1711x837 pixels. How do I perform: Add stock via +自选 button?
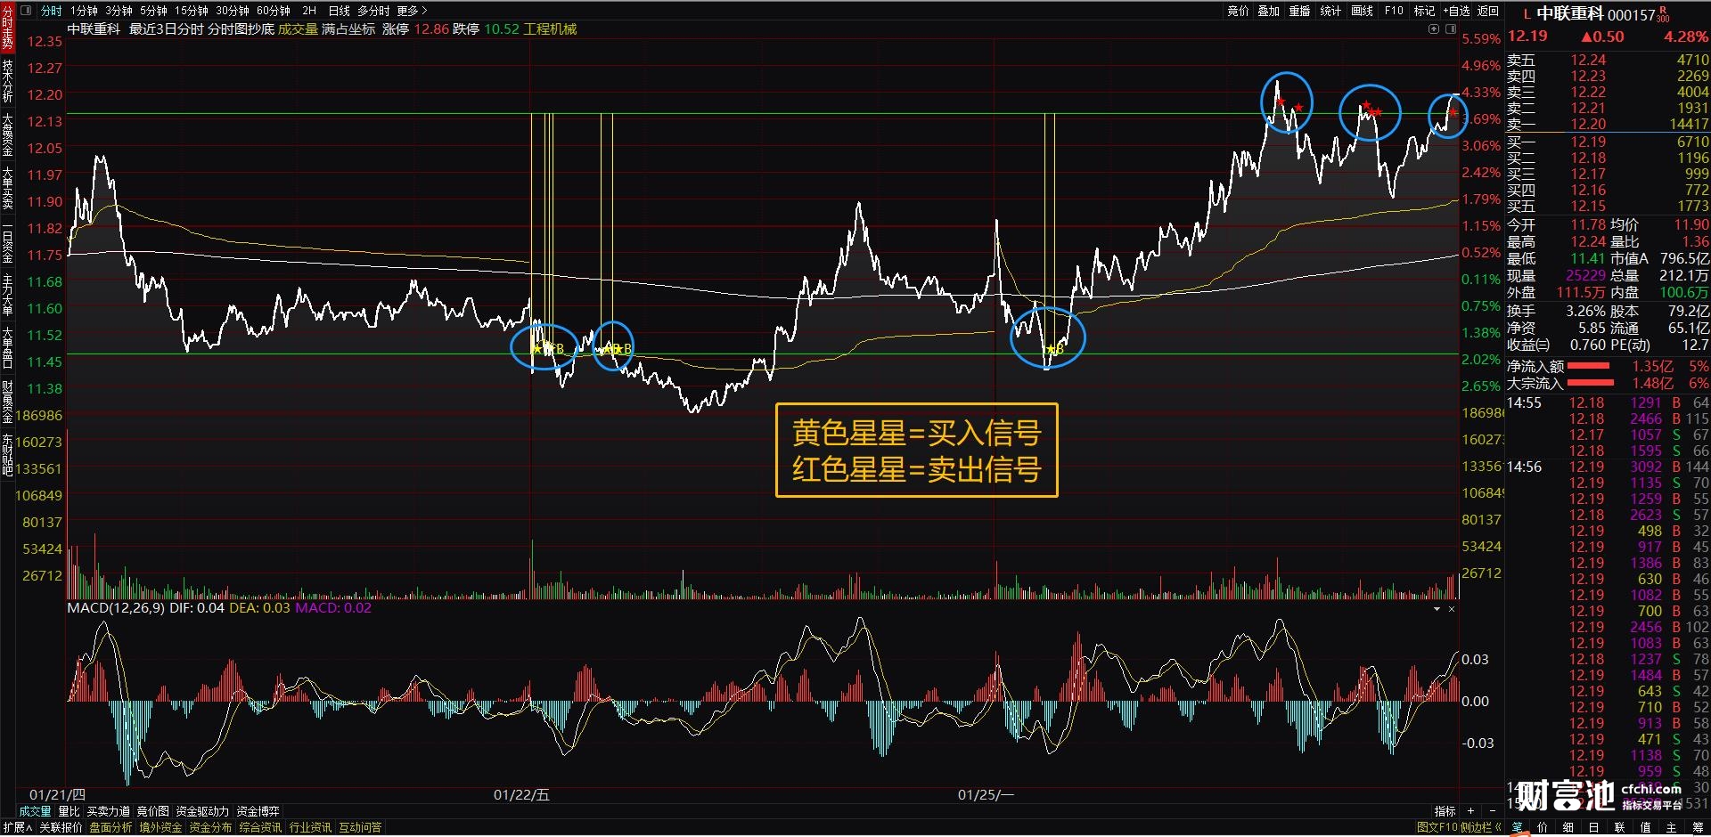pos(1457,11)
